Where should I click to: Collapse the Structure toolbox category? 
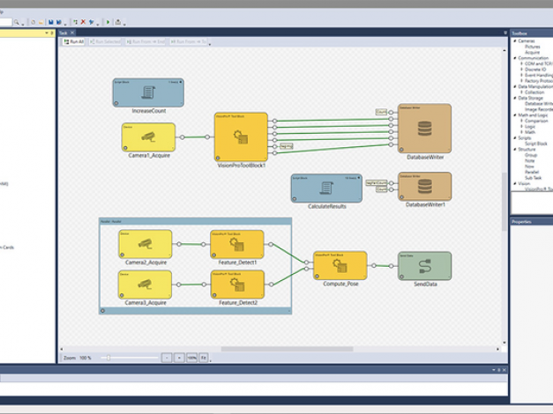(515, 150)
